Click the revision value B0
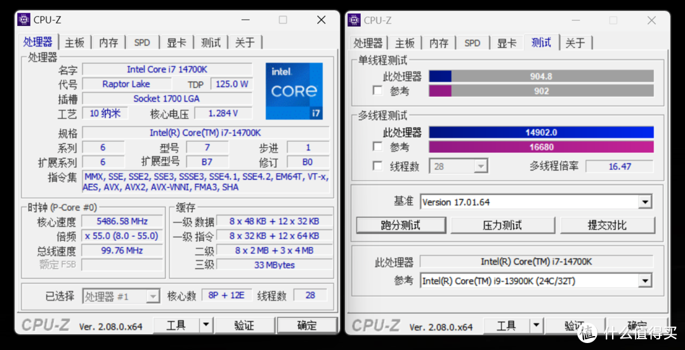Image resolution: width=685 pixels, height=350 pixels. [x=308, y=162]
